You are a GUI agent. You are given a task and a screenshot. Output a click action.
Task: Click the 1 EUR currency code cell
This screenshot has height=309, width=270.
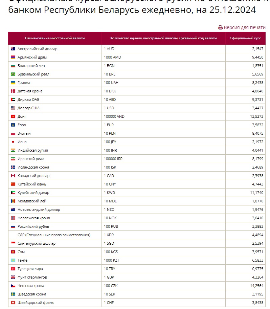tap(163, 125)
